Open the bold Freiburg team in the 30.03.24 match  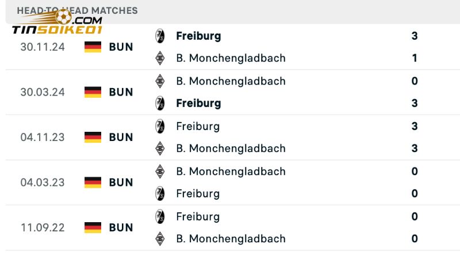198,104
